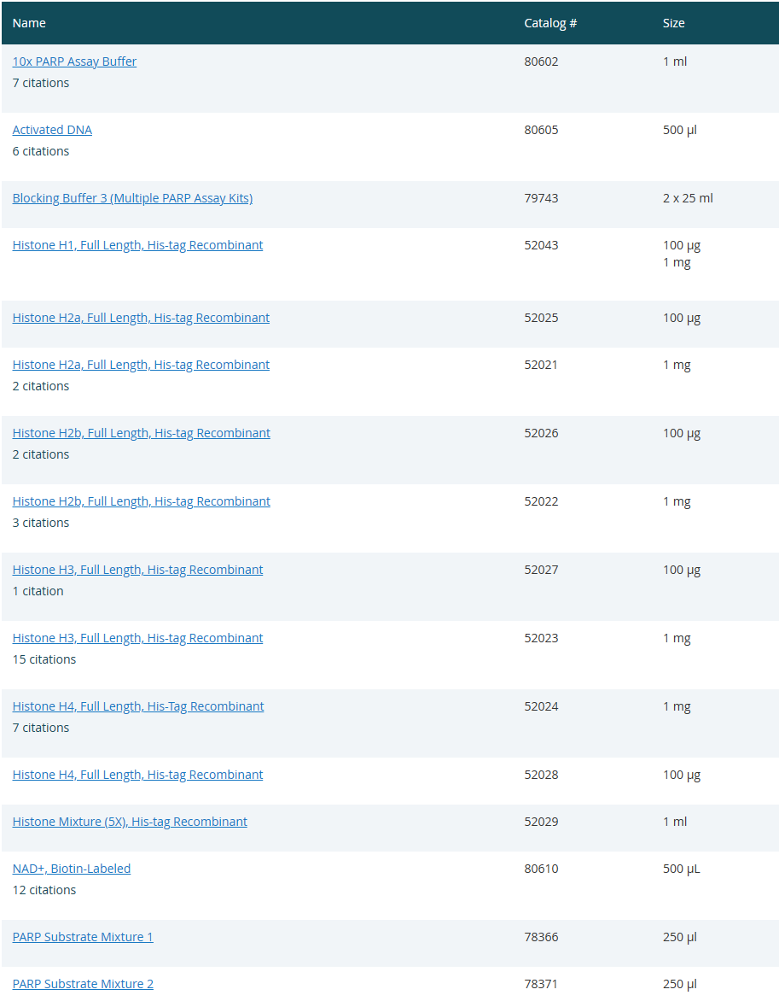Open PARP Substrate Mixture 2 link
The height and width of the screenshot is (1007, 779).
pyautogui.click(x=83, y=984)
